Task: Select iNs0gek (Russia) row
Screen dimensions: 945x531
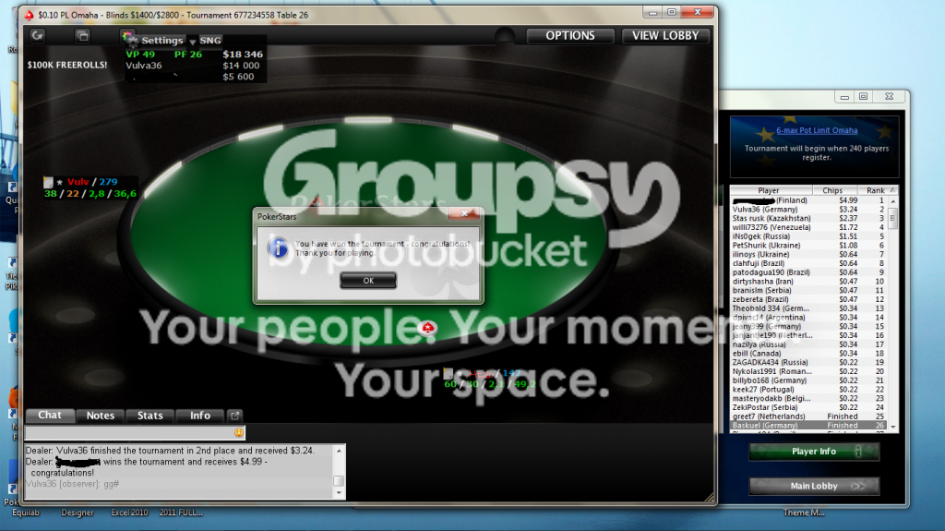Action: [808, 236]
